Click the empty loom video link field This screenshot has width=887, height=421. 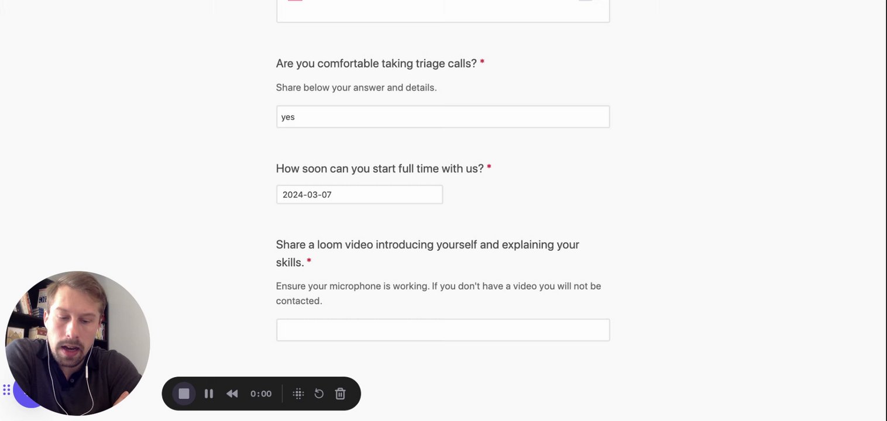pos(443,330)
